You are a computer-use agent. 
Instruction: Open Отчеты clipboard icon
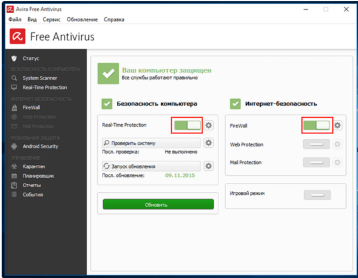click(x=14, y=185)
